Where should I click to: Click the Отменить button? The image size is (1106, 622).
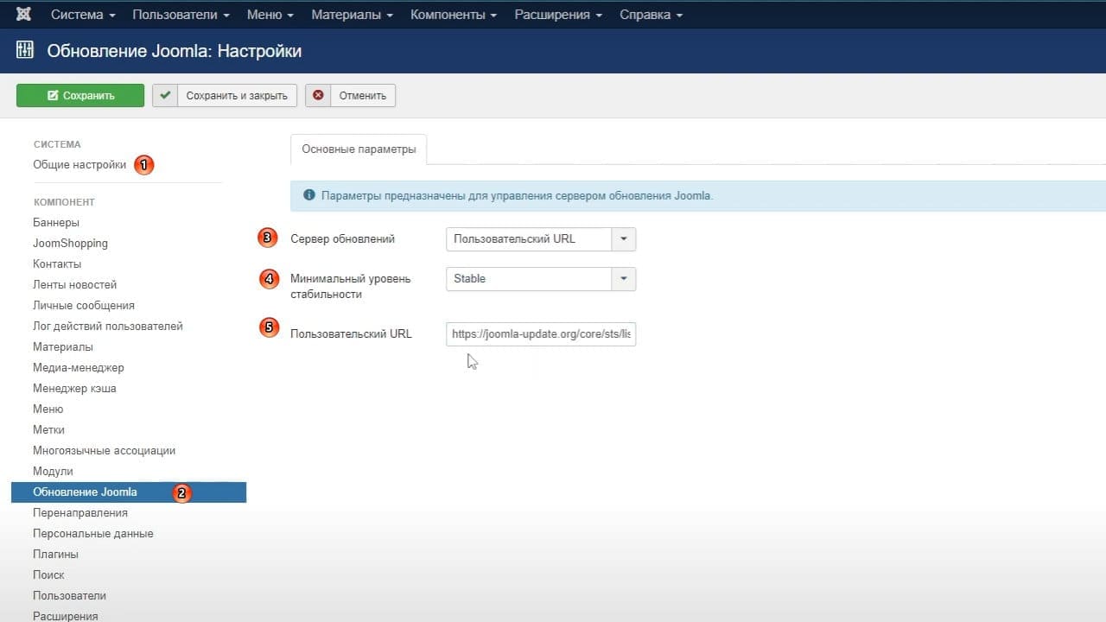(350, 95)
